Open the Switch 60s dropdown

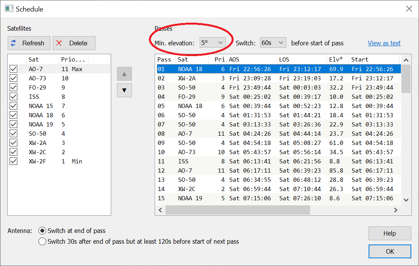273,43
